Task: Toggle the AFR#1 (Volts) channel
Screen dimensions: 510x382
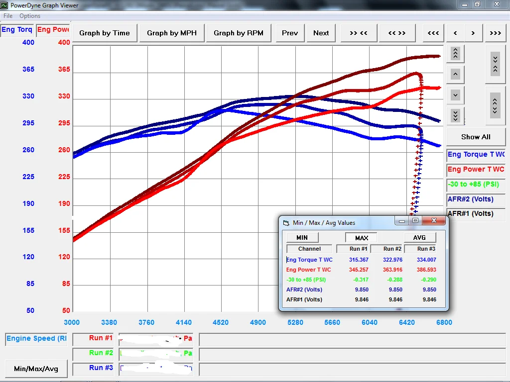Action: (476, 214)
